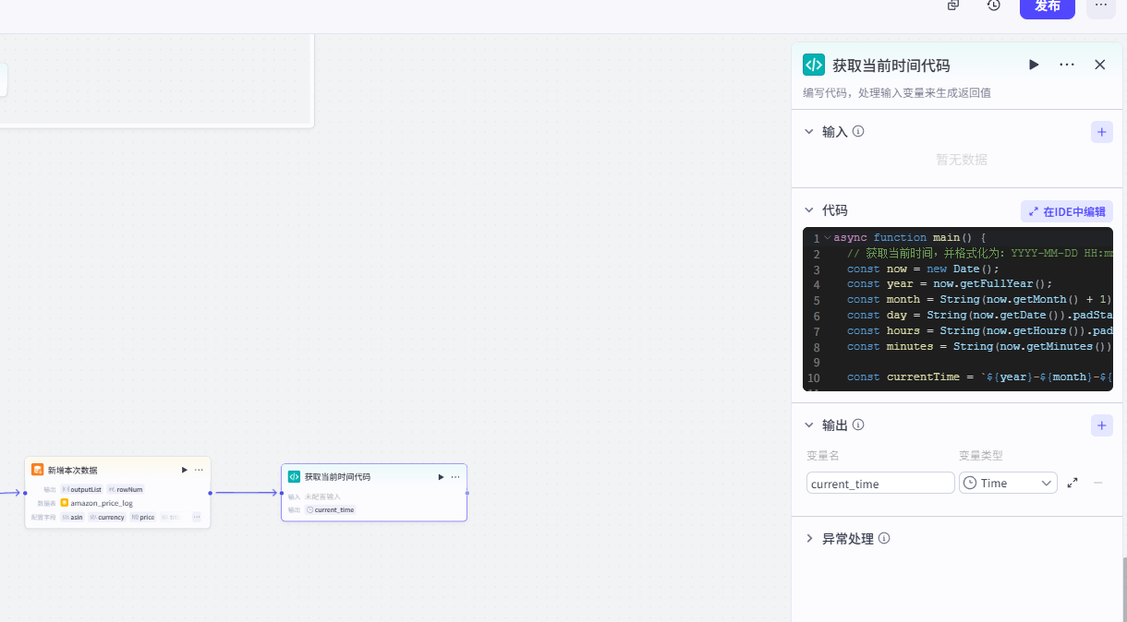The image size is (1127, 622).
Task: Click code line 10 currentTime statement
Action: pyautogui.click(x=980, y=377)
